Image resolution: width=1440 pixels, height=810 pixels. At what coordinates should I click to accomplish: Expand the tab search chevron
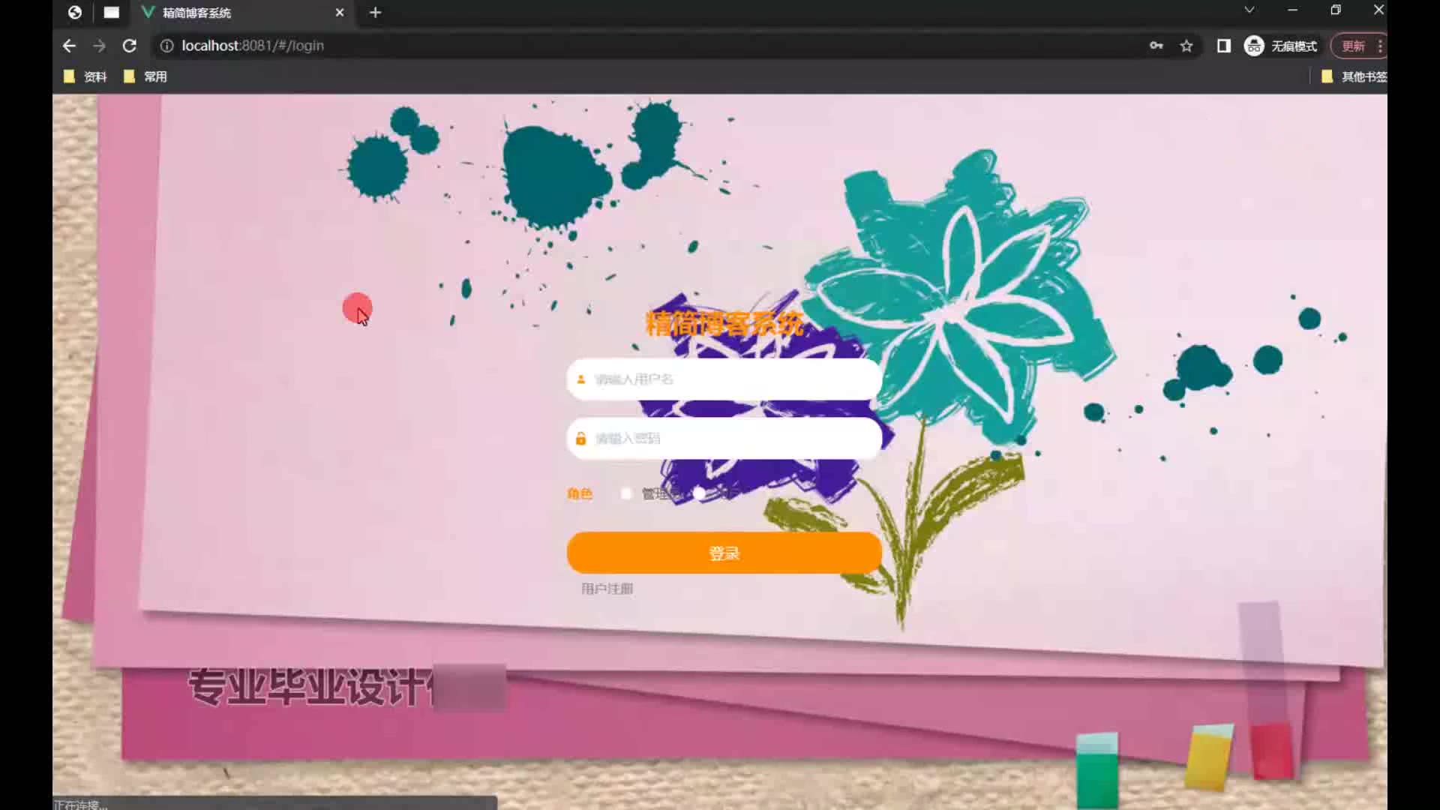(1249, 10)
